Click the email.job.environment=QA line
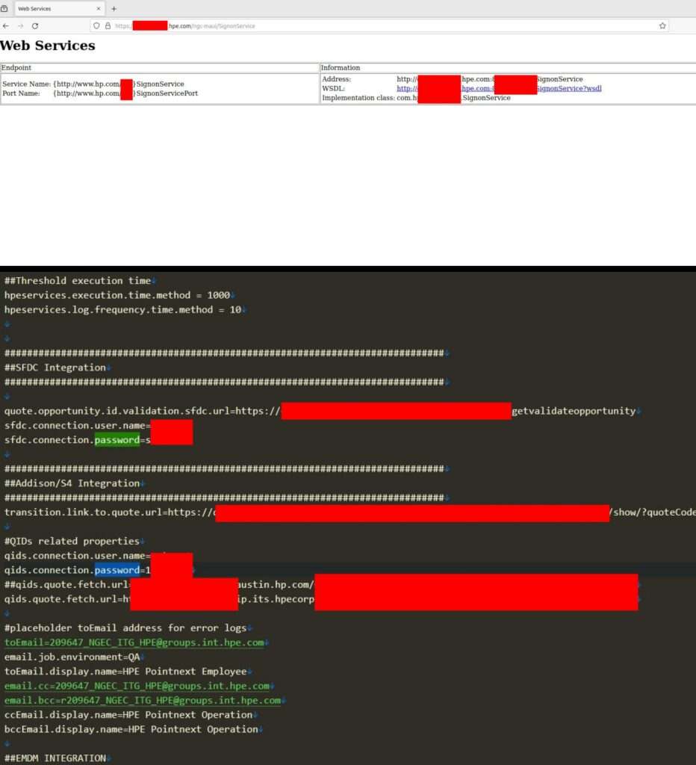The image size is (696, 765). 72,657
